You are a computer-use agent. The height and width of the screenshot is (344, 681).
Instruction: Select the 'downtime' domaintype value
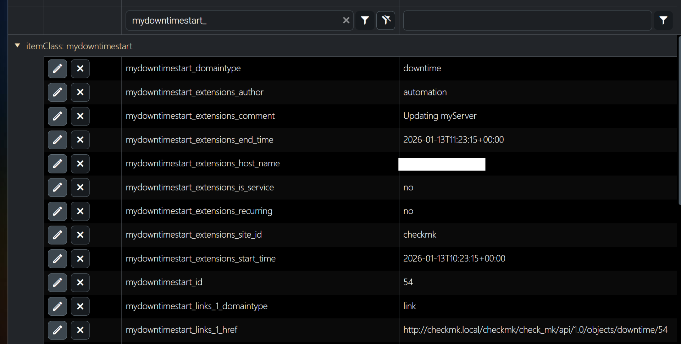[422, 68]
